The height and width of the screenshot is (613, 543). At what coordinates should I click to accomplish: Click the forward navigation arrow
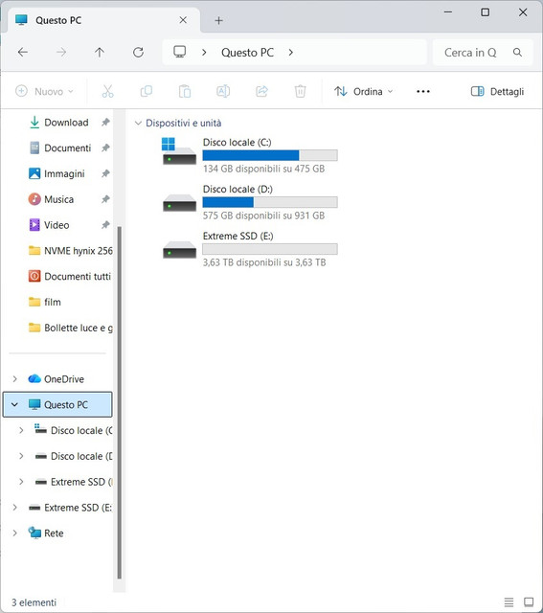61,53
